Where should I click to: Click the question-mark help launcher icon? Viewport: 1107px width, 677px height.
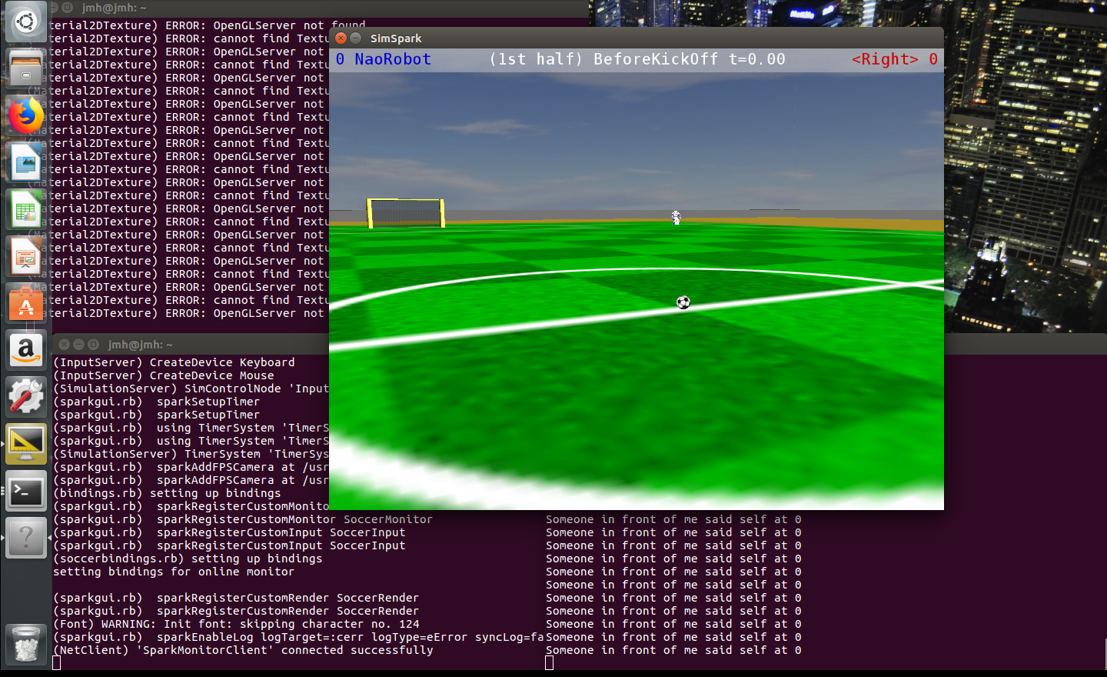point(25,537)
